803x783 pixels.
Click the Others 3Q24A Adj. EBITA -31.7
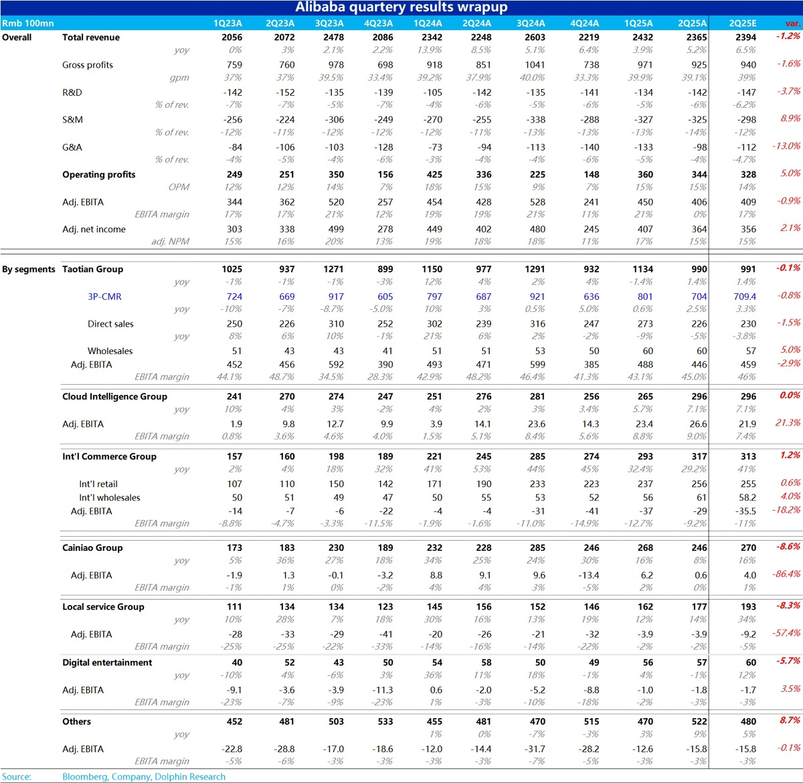pos(535,749)
